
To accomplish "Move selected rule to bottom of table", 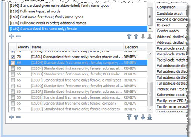I will pyautogui.click(x=150, y=117).
